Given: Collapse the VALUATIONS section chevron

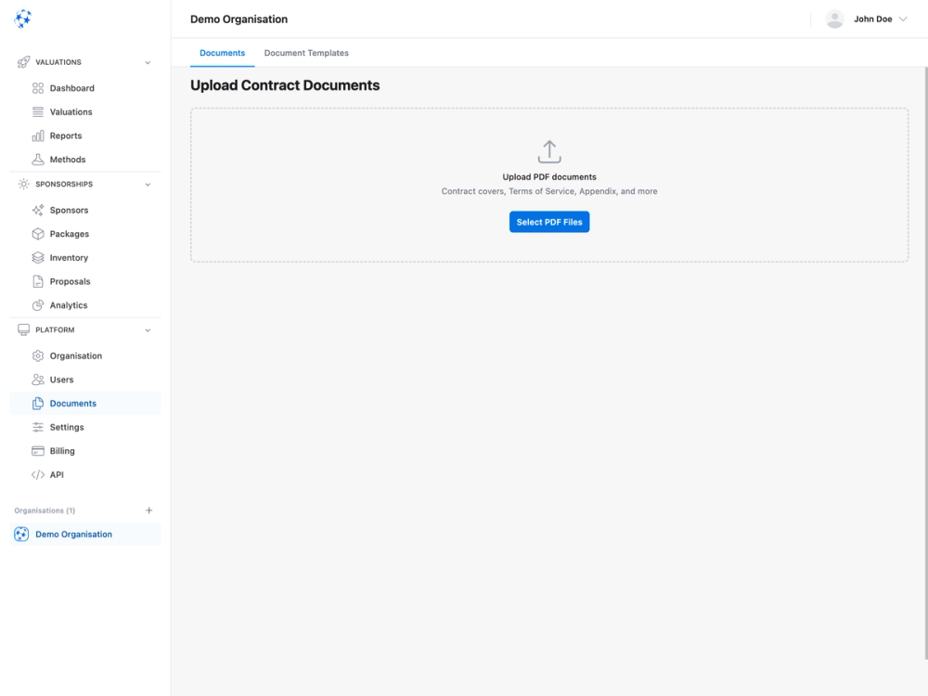Looking at the screenshot, I should (x=147, y=61).
